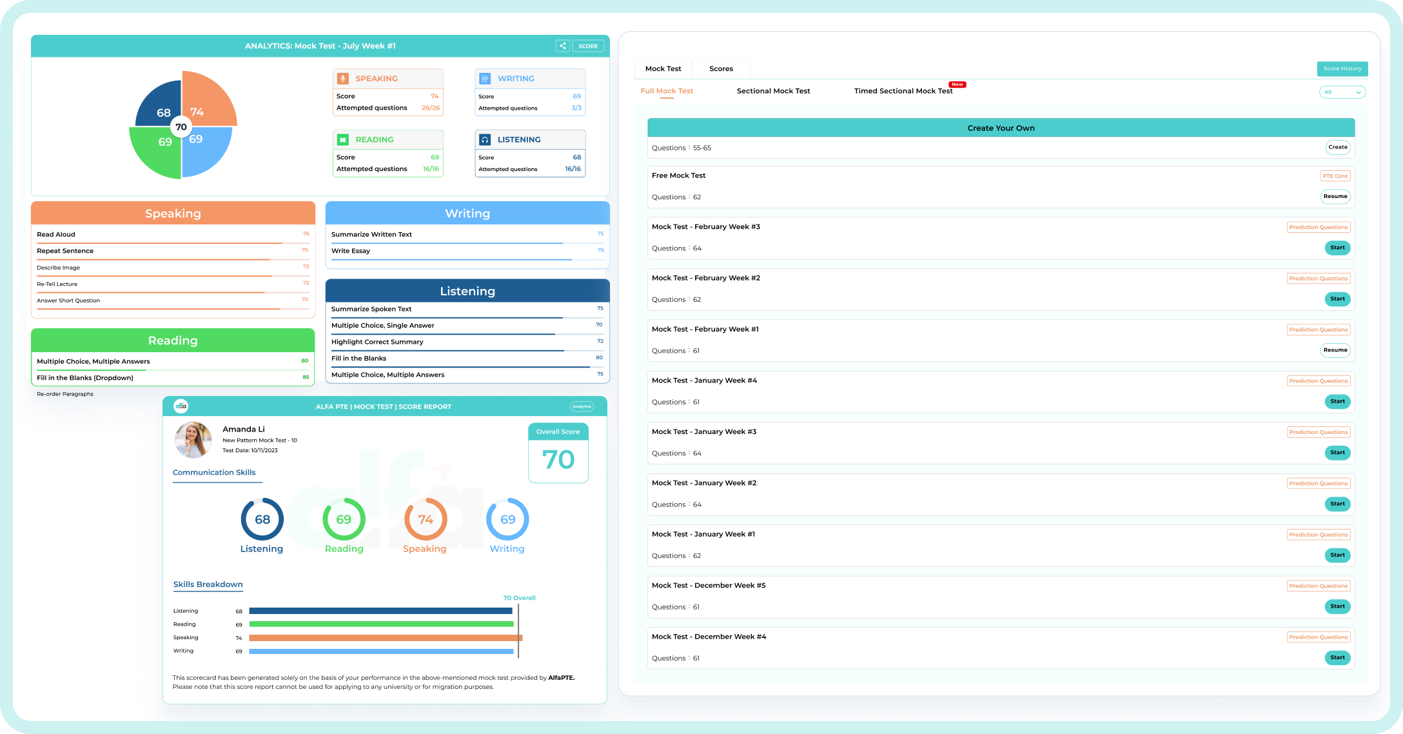This screenshot has height=734, width=1403.
Task: Switch to the Scores tab
Action: tap(721, 68)
